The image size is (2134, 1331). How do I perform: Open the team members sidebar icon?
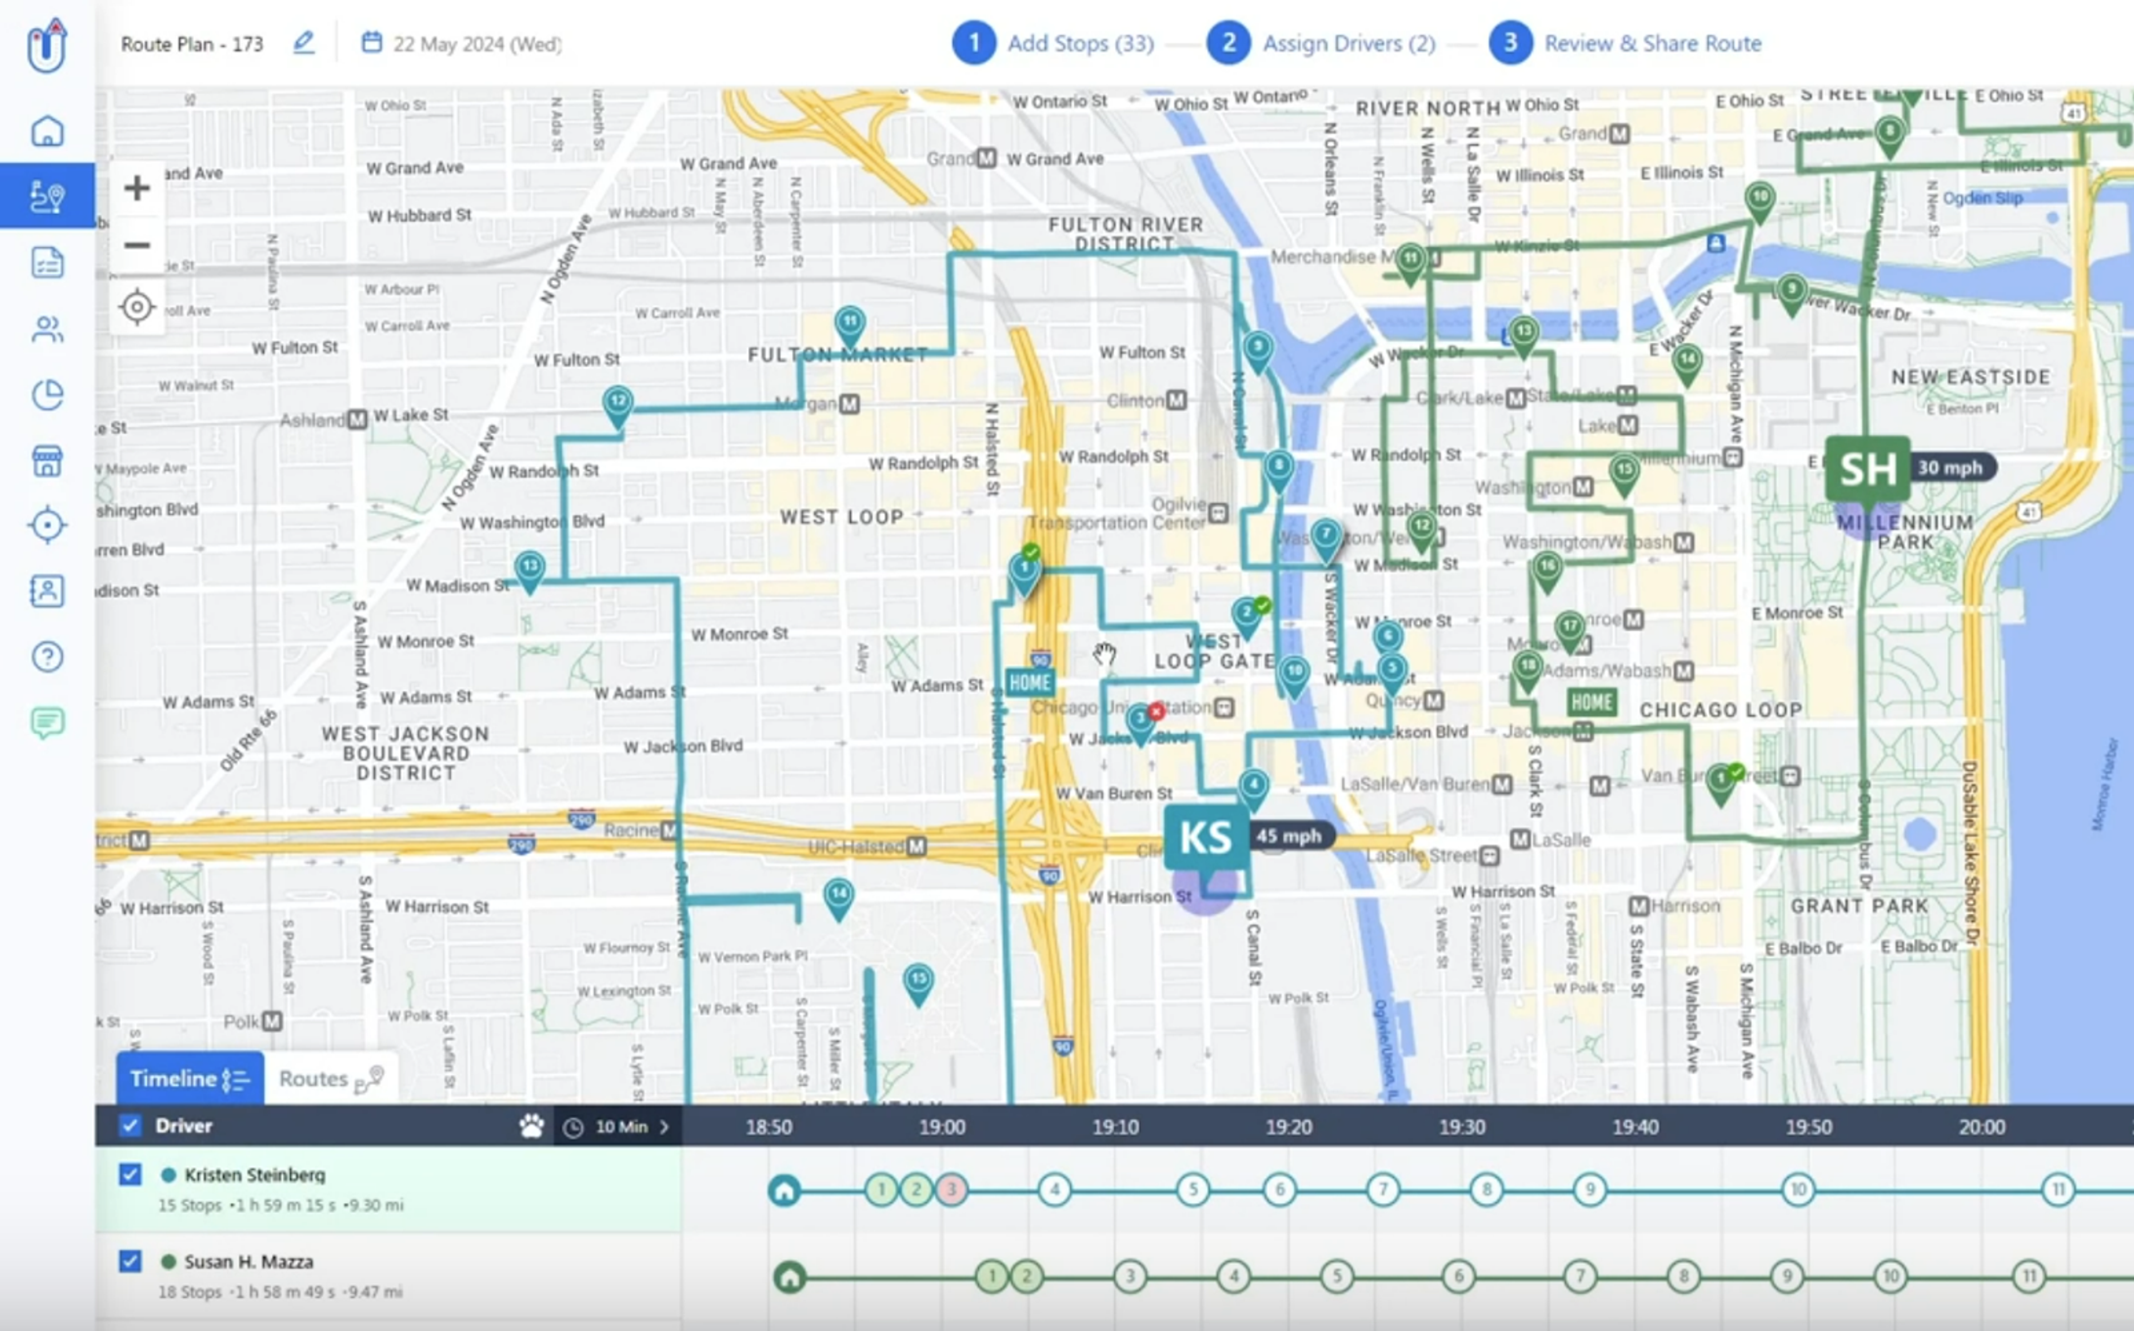(48, 329)
